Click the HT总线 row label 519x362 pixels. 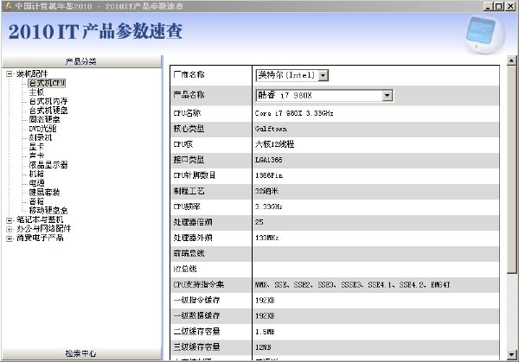click(185, 269)
